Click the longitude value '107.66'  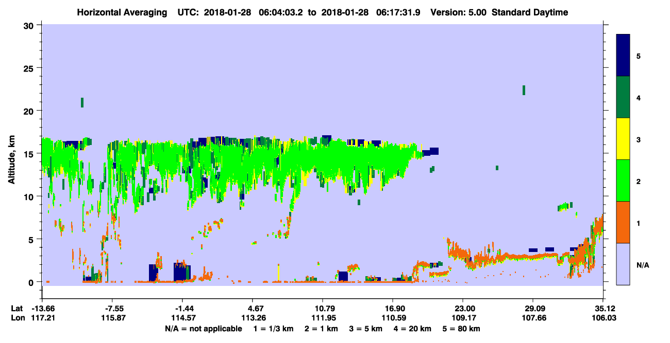[x=533, y=318]
